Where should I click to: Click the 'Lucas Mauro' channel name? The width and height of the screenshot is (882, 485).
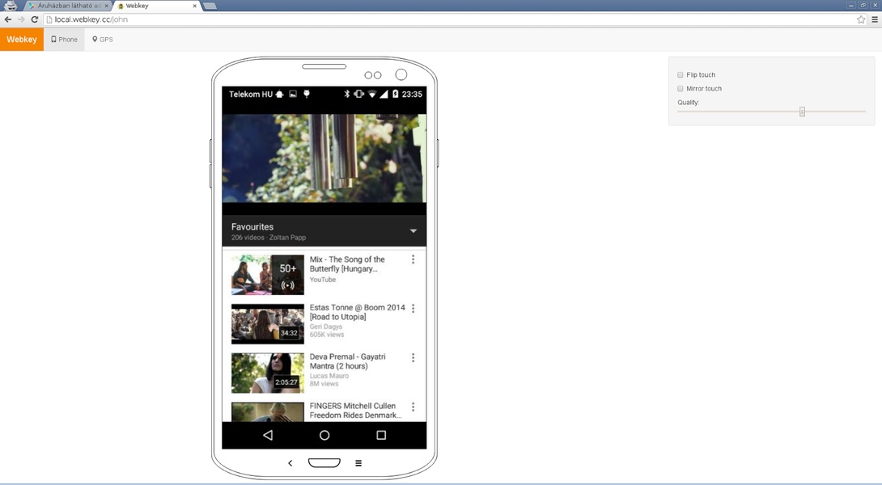tap(329, 376)
